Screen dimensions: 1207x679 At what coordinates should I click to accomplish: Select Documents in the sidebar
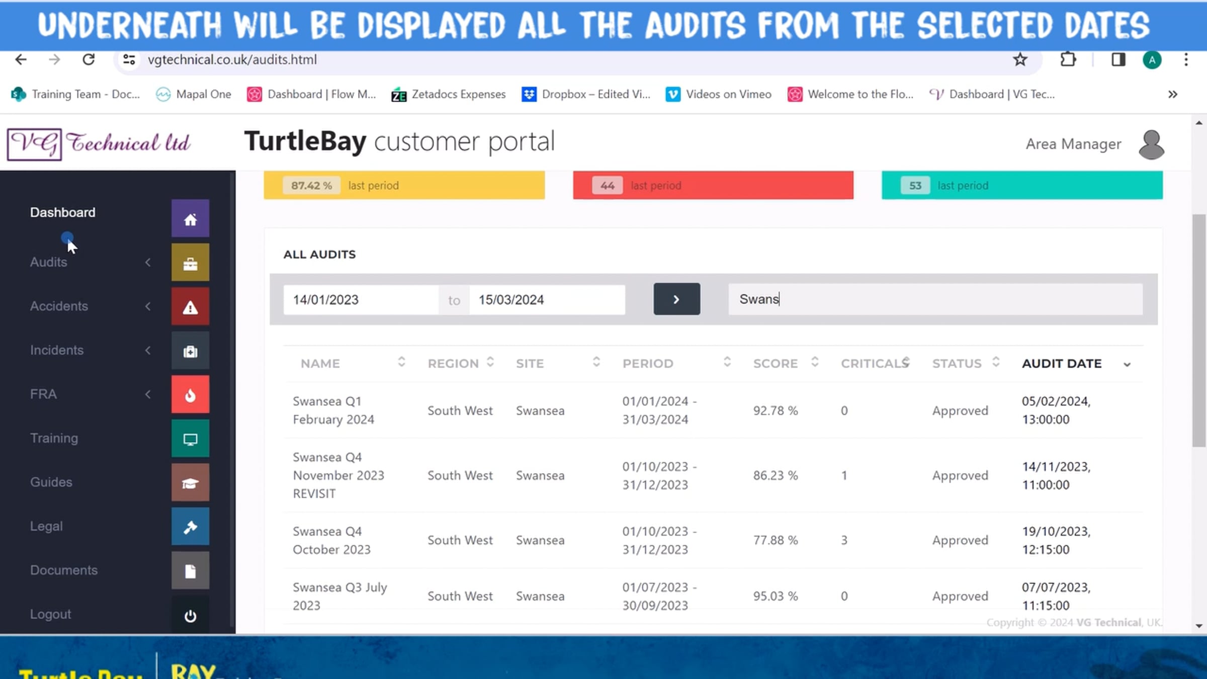63,570
